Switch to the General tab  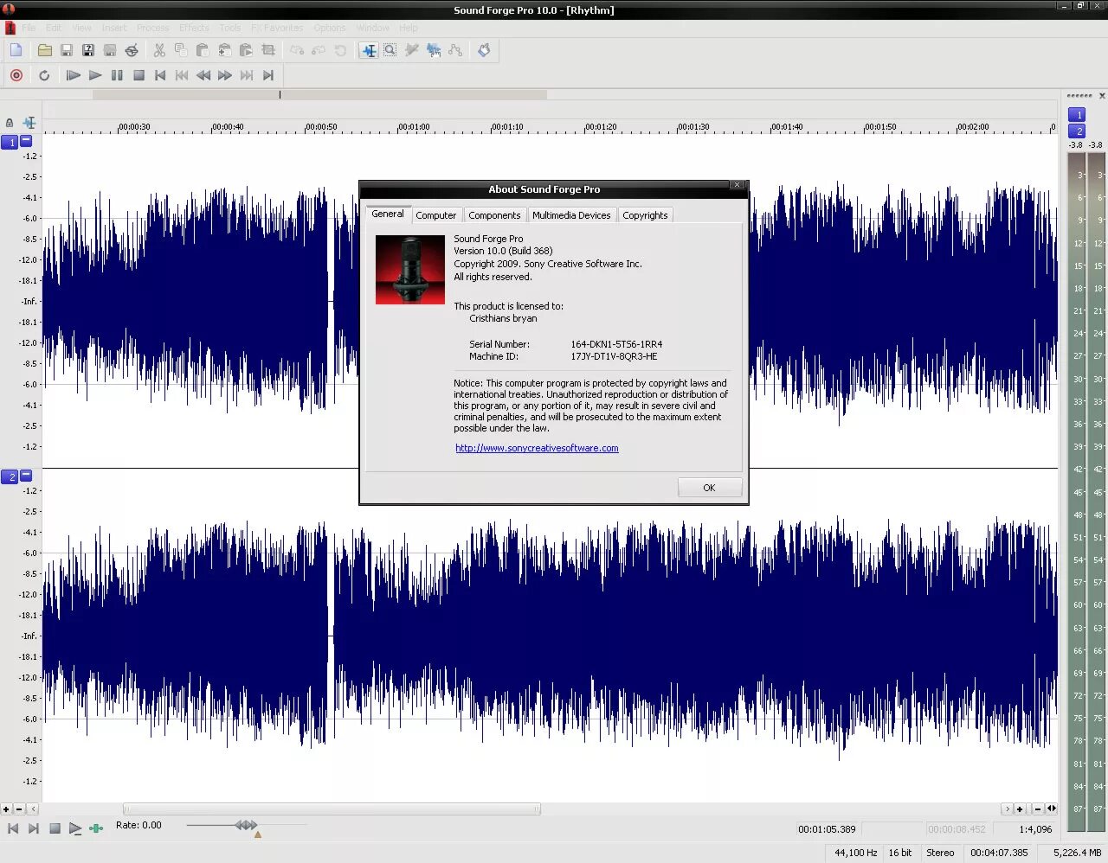[x=388, y=214]
